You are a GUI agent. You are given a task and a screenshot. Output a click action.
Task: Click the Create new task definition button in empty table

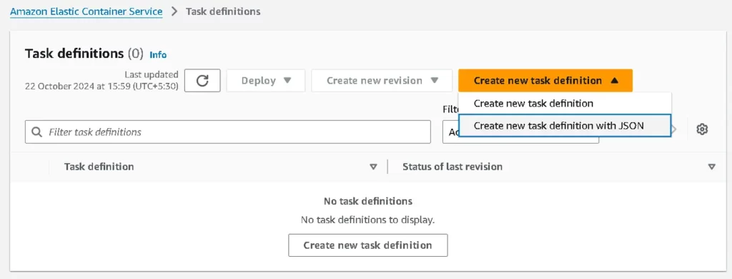[x=368, y=245]
